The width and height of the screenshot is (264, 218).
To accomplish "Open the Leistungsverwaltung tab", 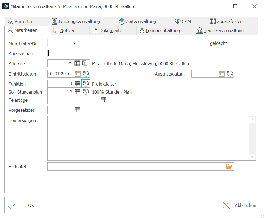I will coord(82,22).
